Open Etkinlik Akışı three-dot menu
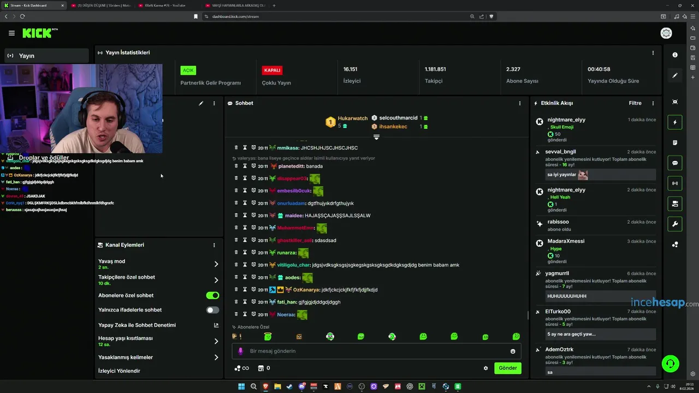Screen dimensions: 699x393 (653, 103)
